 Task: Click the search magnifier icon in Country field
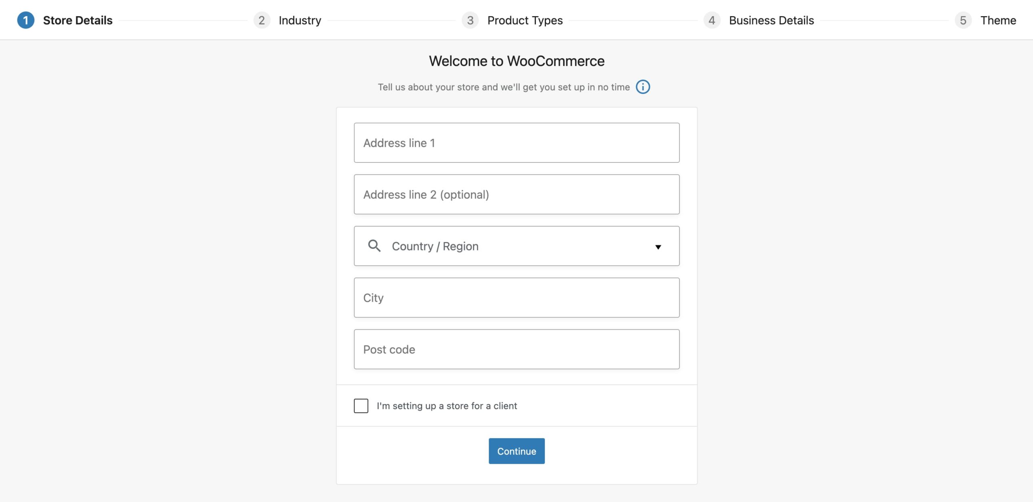(x=374, y=246)
